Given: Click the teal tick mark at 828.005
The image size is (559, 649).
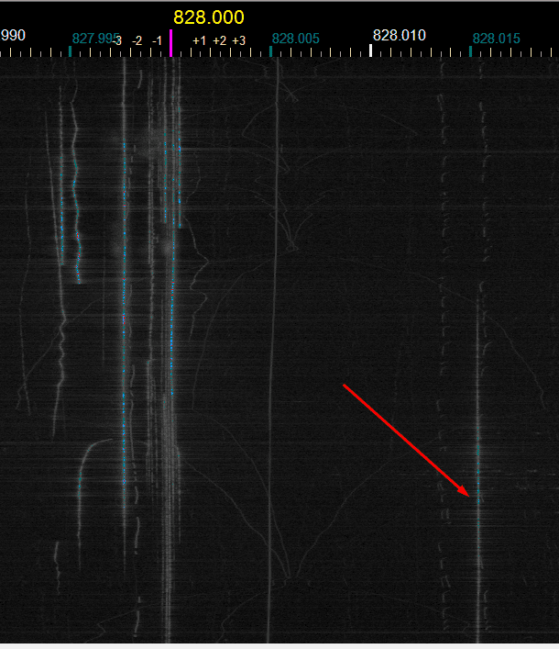Looking at the screenshot, I should (270, 51).
